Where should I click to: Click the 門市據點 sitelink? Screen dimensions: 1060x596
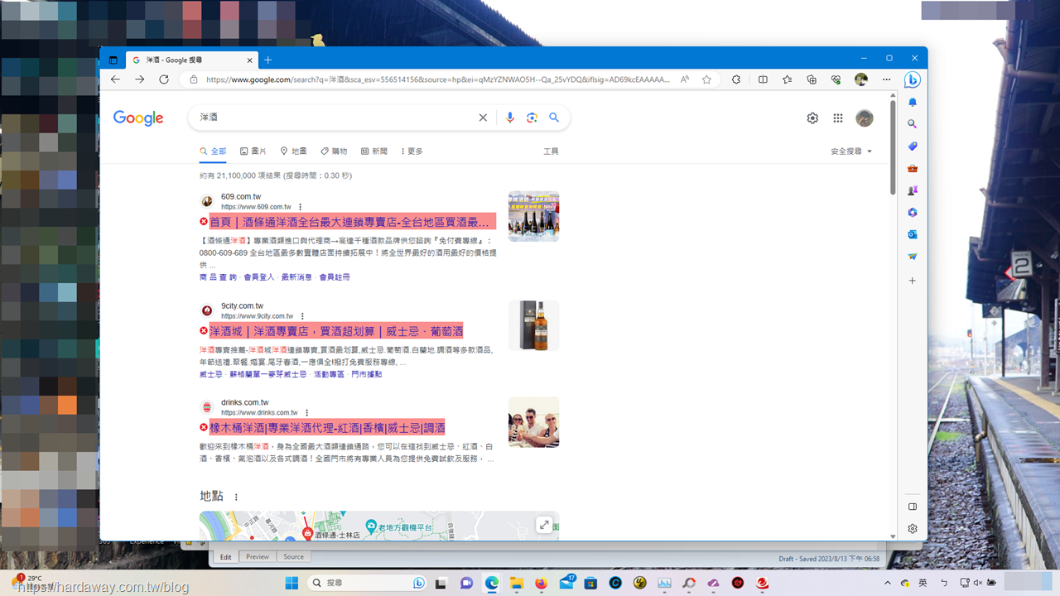[367, 375]
